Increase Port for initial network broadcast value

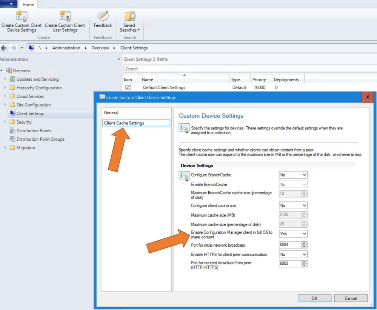click(x=304, y=243)
